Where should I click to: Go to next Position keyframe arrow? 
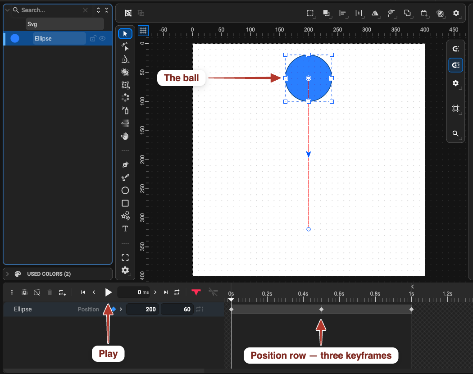point(121,309)
